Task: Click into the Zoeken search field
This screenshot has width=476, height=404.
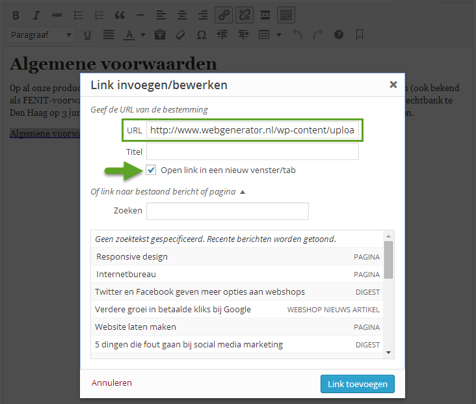Action: click(228, 211)
